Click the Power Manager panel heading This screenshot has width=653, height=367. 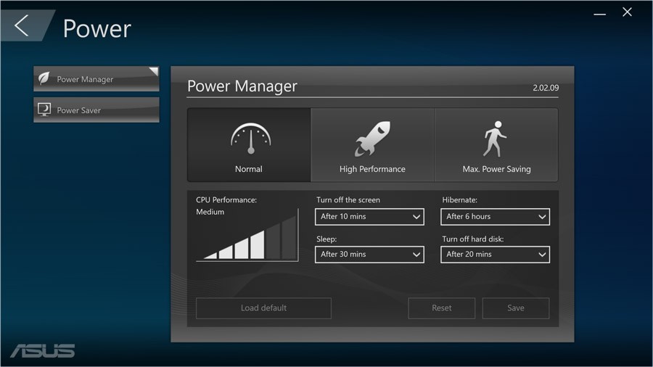(x=242, y=86)
